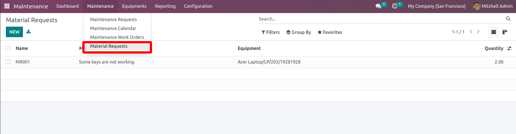The image size is (516, 134).
Task: Expand the Group By dropdown
Action: 298,32
